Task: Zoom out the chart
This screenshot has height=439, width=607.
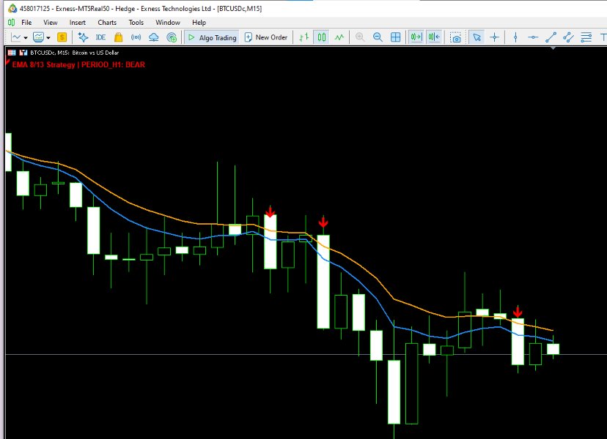Action: pos(378,37)
